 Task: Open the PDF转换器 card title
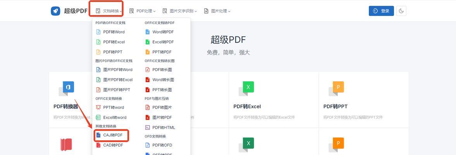[66, 107]
